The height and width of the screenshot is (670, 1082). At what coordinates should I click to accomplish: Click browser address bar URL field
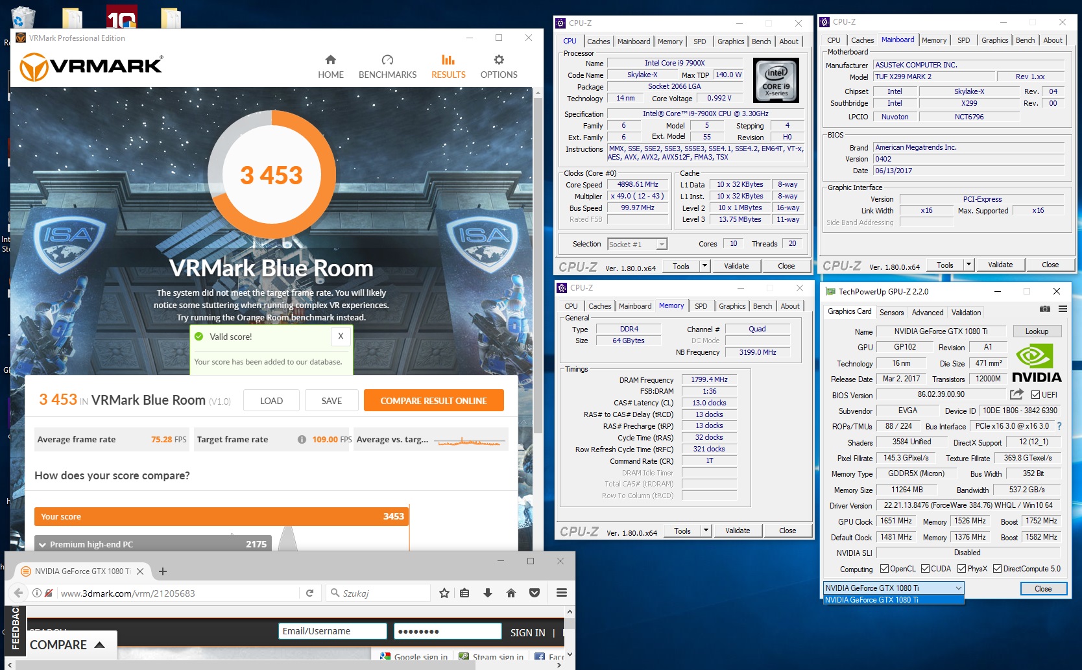point(178,593)
